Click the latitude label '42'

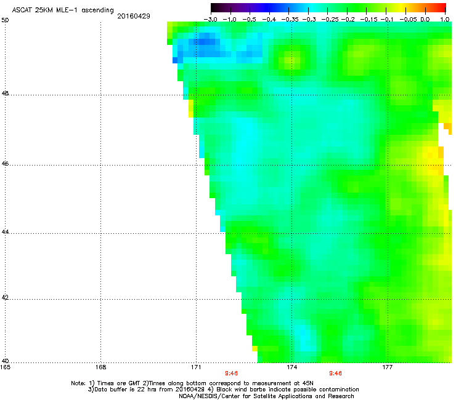pyautogui.click(x=5, y=298)
